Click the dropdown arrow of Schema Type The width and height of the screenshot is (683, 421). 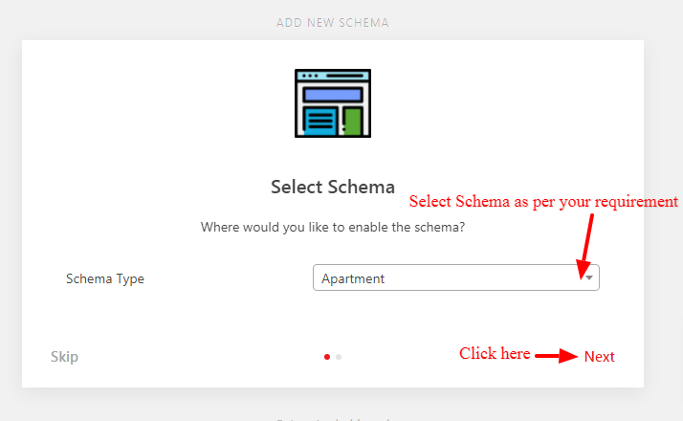click(589, 277)
